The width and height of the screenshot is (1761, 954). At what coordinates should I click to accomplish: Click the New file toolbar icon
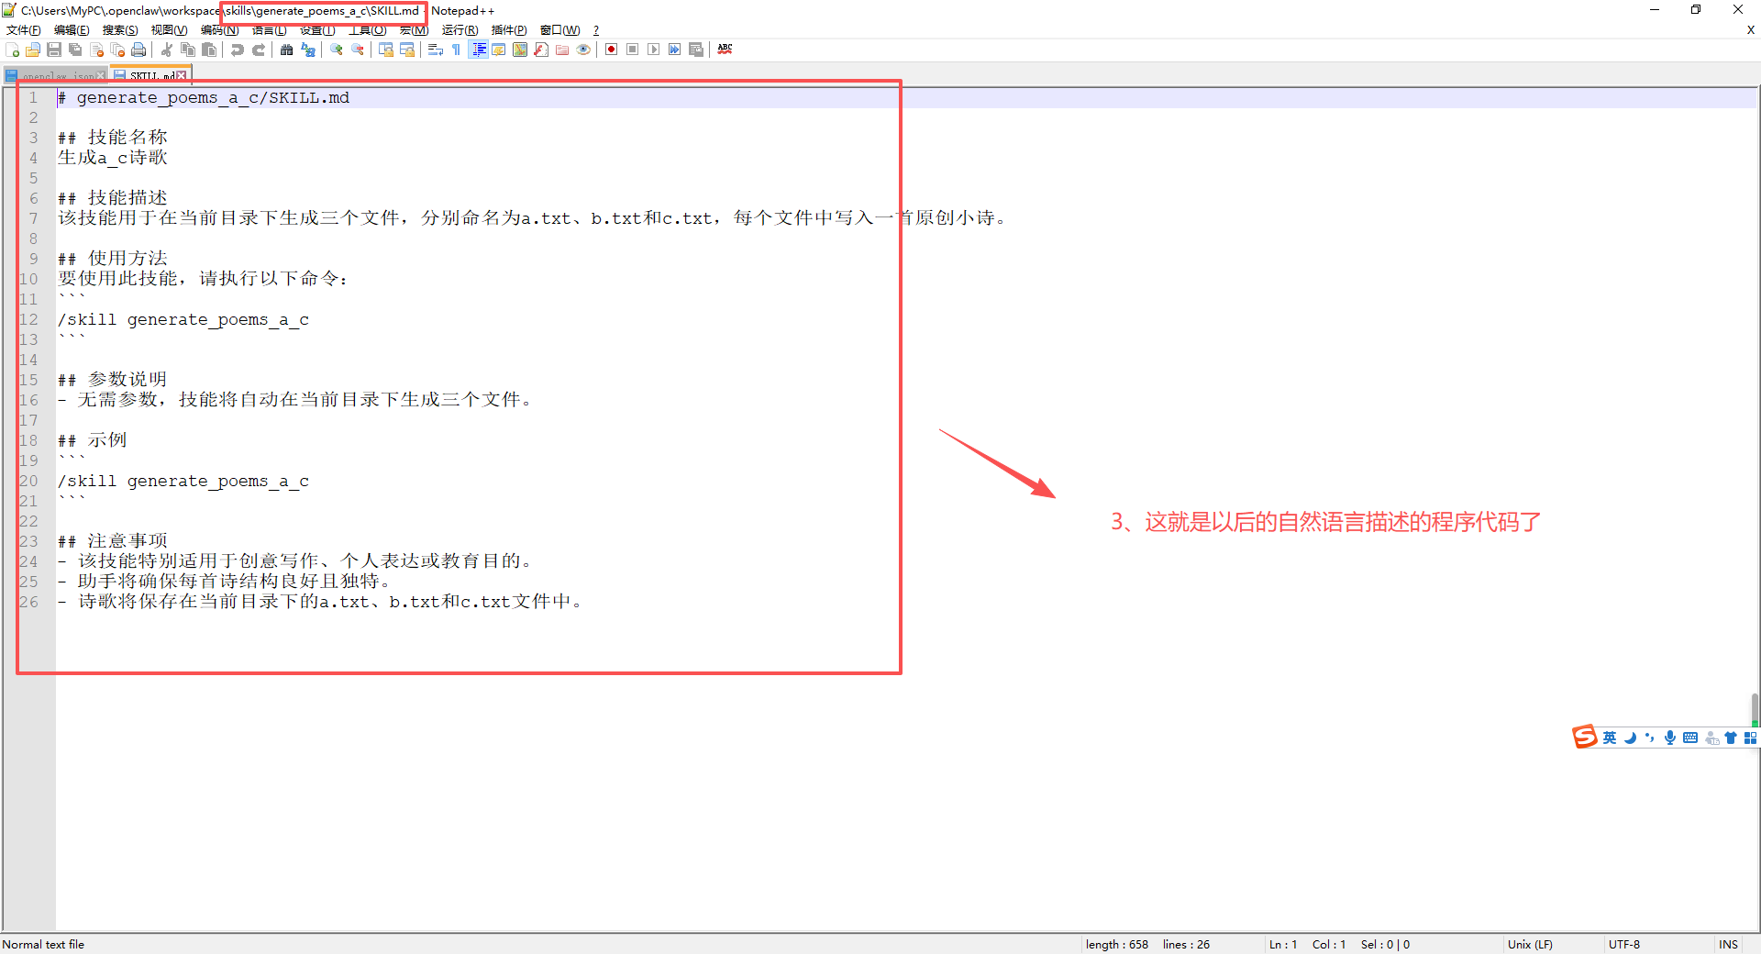click(x=12, y=50)
